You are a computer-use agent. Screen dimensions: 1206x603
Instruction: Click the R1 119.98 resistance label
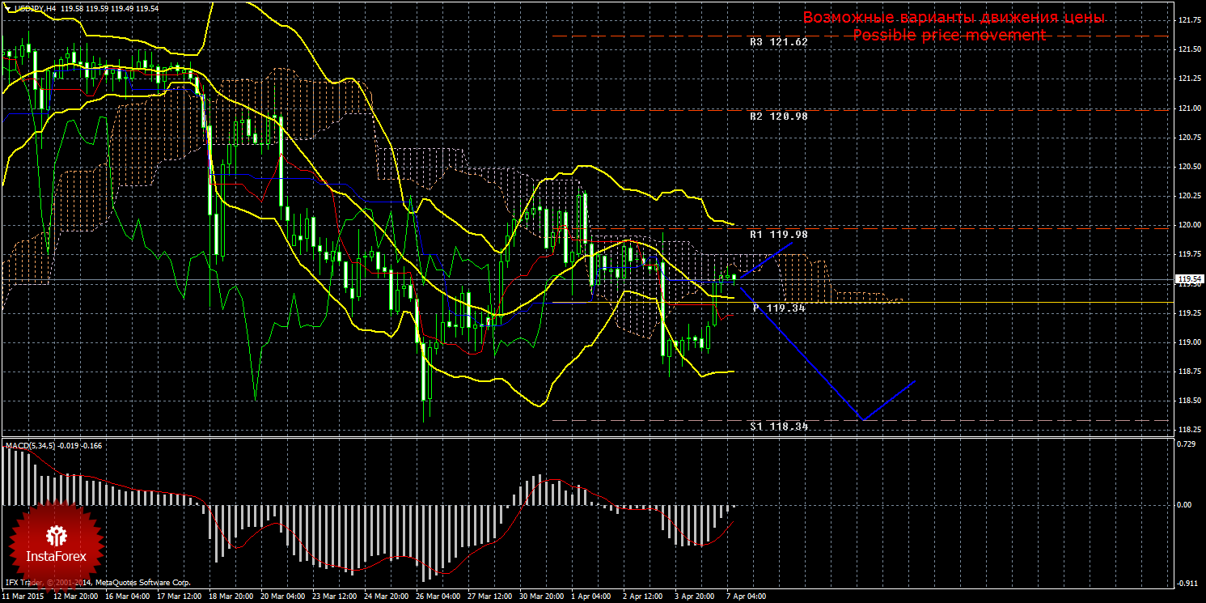(x=778, y=235)
